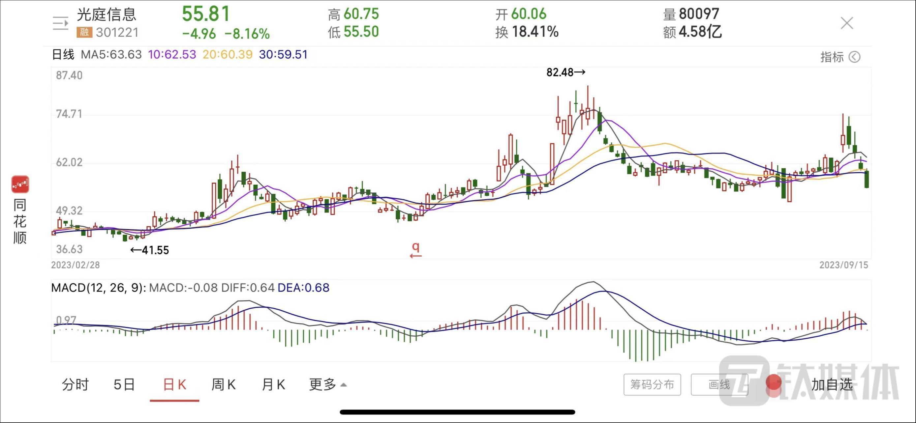Open 筹码分布 chip distribution
The height and width of the screenshot is (423, 916).
pyautogui.click(x=652, y=385)
